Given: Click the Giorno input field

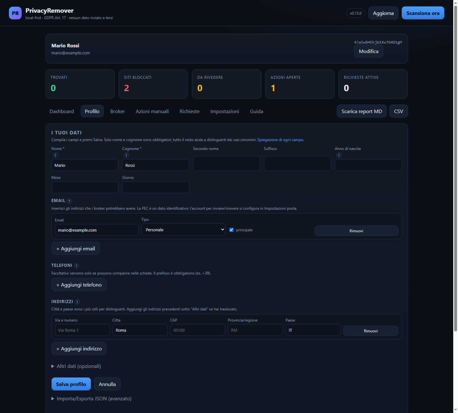Looking at the screenshot, I should [x=156, y=187].
